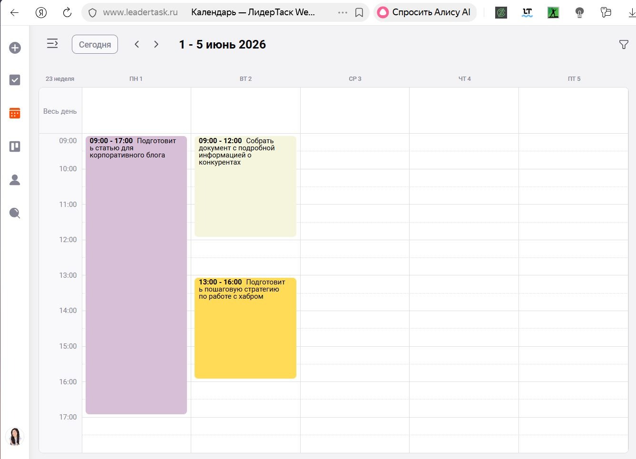Open the corporate blog article task
The height and width of the screenshot is (459, 636).
pos(136,275)
